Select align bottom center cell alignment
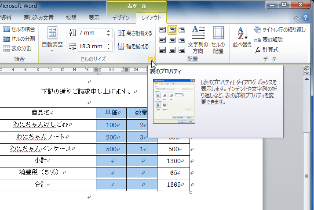 [x=172, y=50]
